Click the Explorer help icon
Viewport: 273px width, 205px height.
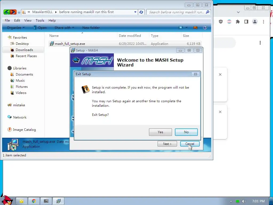205,27
